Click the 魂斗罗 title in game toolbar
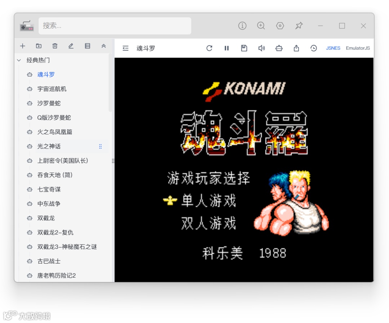 pos(146,48)
